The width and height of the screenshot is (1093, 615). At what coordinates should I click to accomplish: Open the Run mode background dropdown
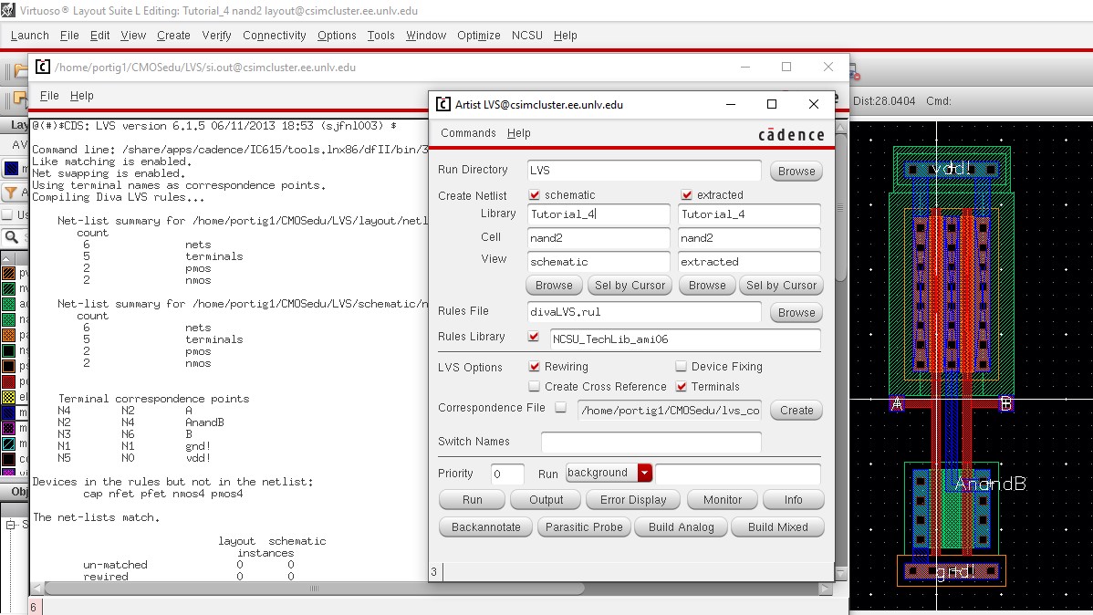[645, 473]
